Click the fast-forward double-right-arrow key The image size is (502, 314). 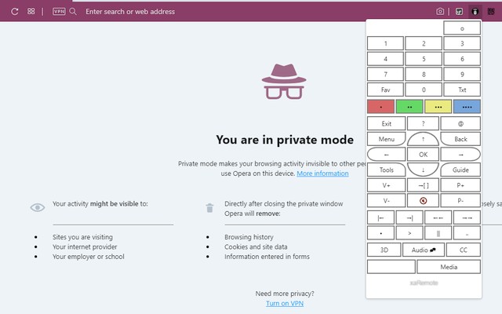click(x=467, y=217)
